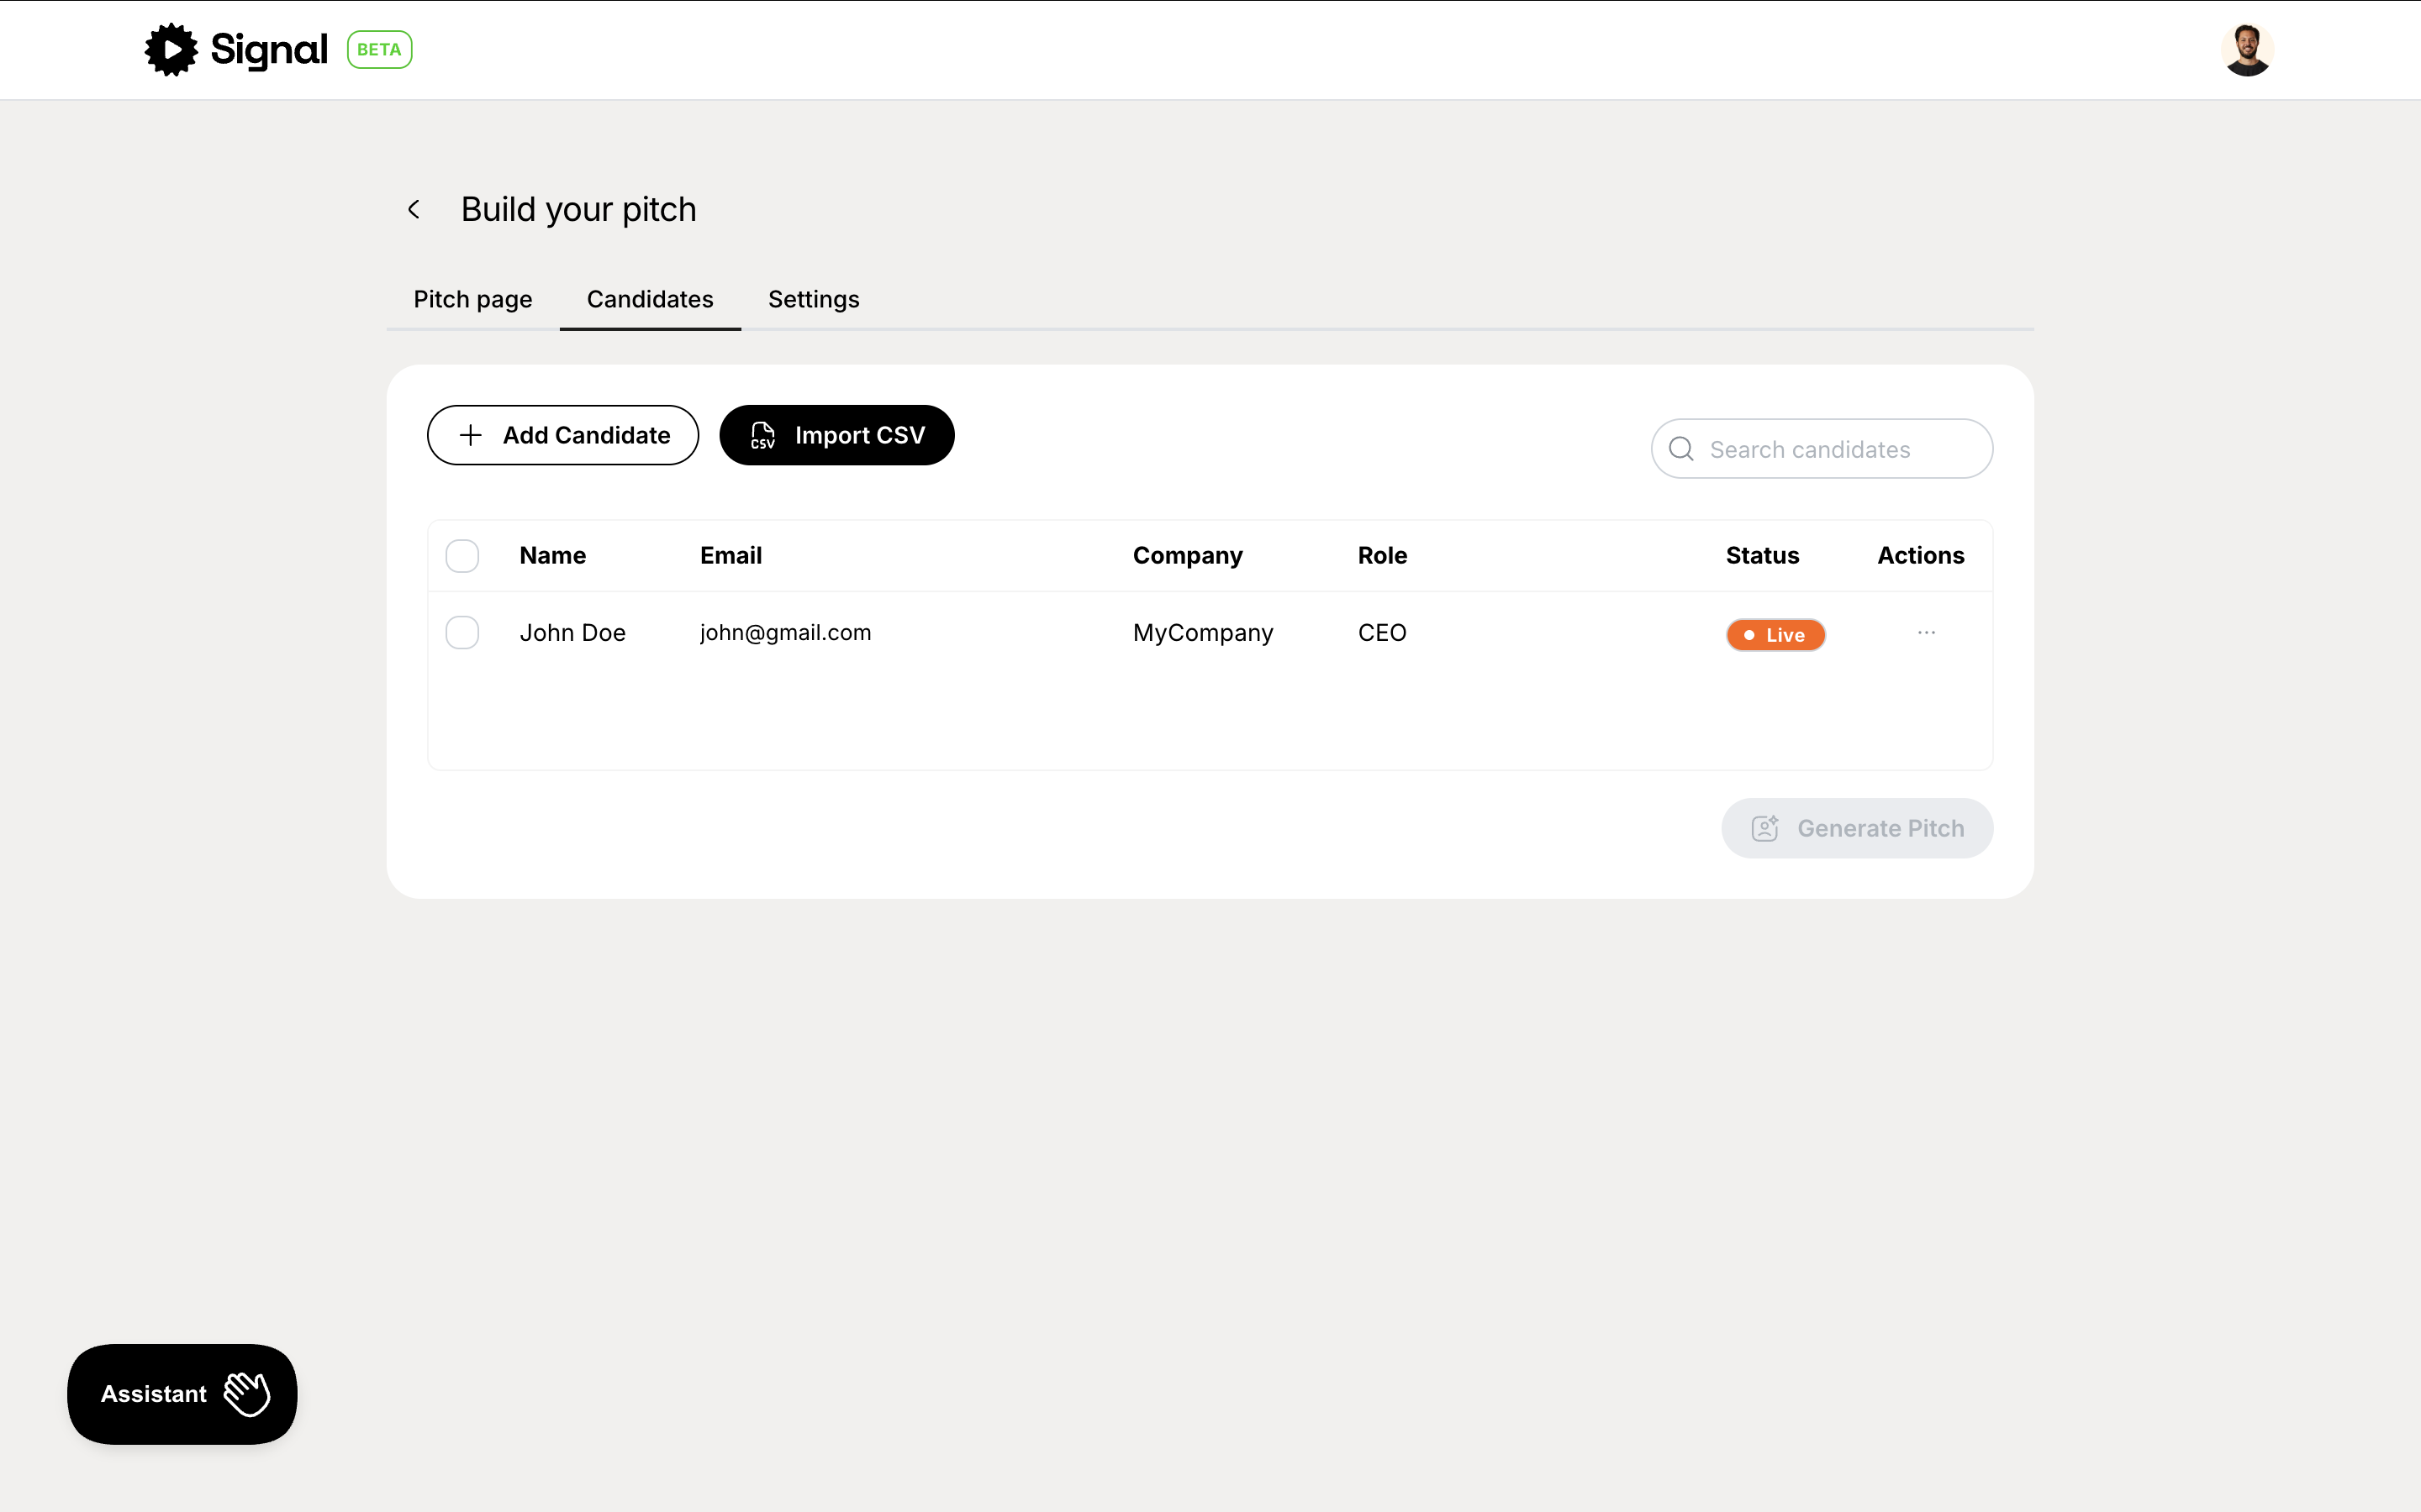
Task: Toggle the select-all header checkbox
Action: [x=462, y=556]
